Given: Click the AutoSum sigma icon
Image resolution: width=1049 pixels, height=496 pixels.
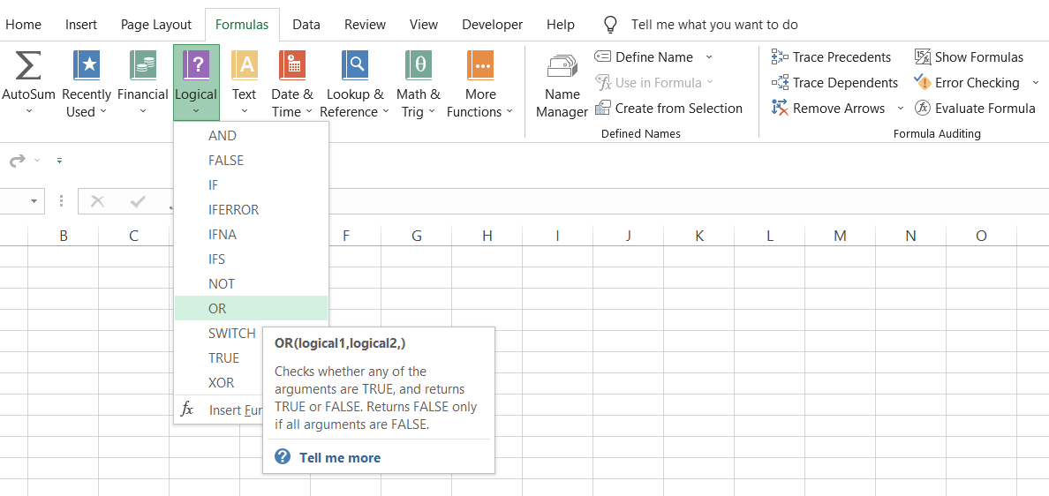Looking at the screenshot, I should pyautogui.click(x=28, y=67).
